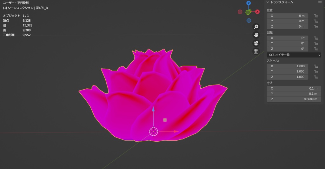Click the 3D cursor at object origin

point(154,132)
